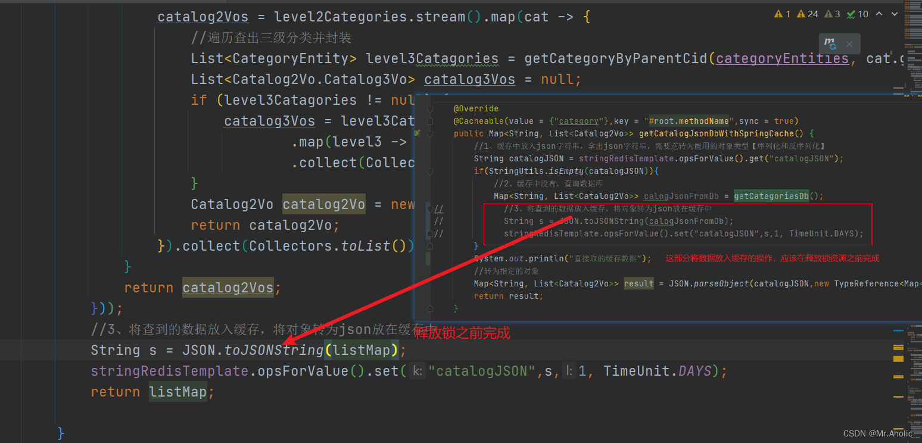922x443 pixels.
Task: Dismiss the floating Maven reload popup
Action: coord(849,44)
